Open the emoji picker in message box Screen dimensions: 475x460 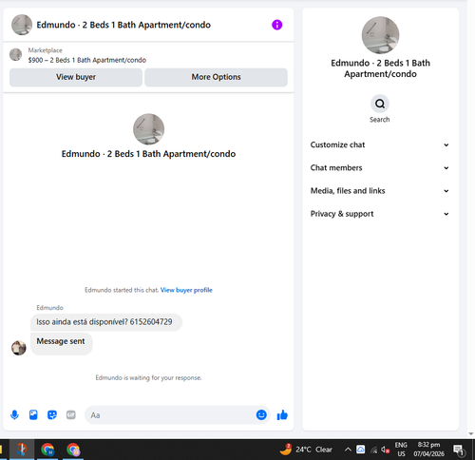click(261, 414)
